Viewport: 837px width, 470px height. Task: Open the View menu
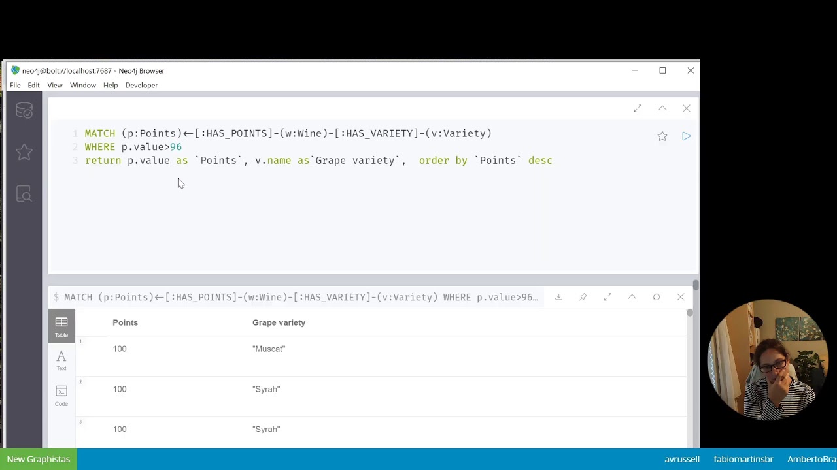pyautogui.click(x=55, y=86)
